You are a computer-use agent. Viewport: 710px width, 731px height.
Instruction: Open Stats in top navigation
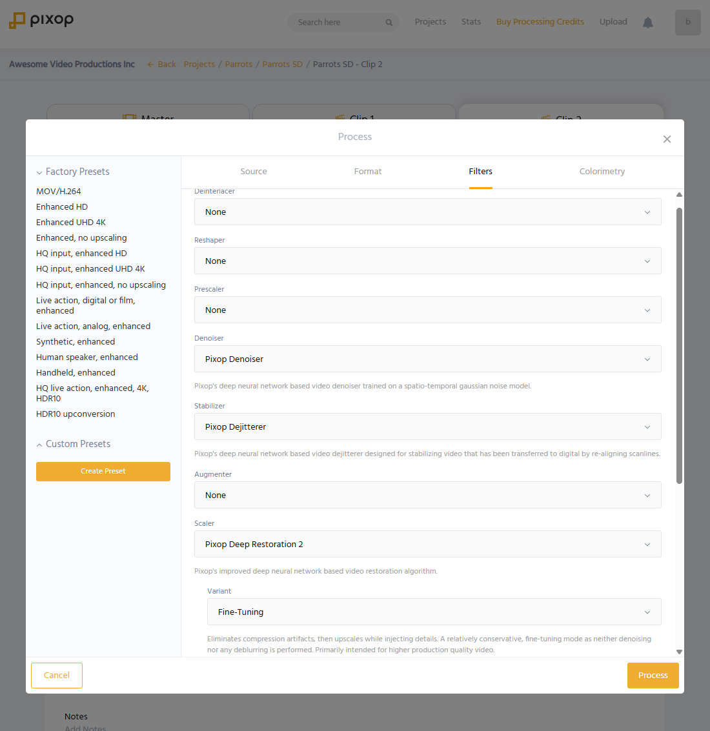[471, 22]
